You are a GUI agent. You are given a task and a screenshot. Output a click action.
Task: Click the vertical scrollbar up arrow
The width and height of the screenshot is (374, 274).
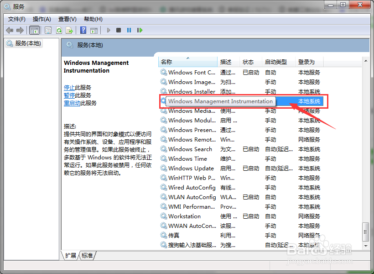click(366, 61)
